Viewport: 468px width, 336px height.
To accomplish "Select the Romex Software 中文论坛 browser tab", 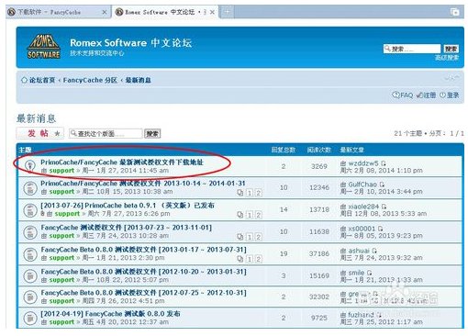I will click(x=165, y=12).
